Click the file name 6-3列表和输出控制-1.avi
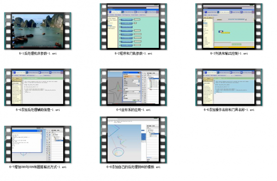 pos(229,53)
